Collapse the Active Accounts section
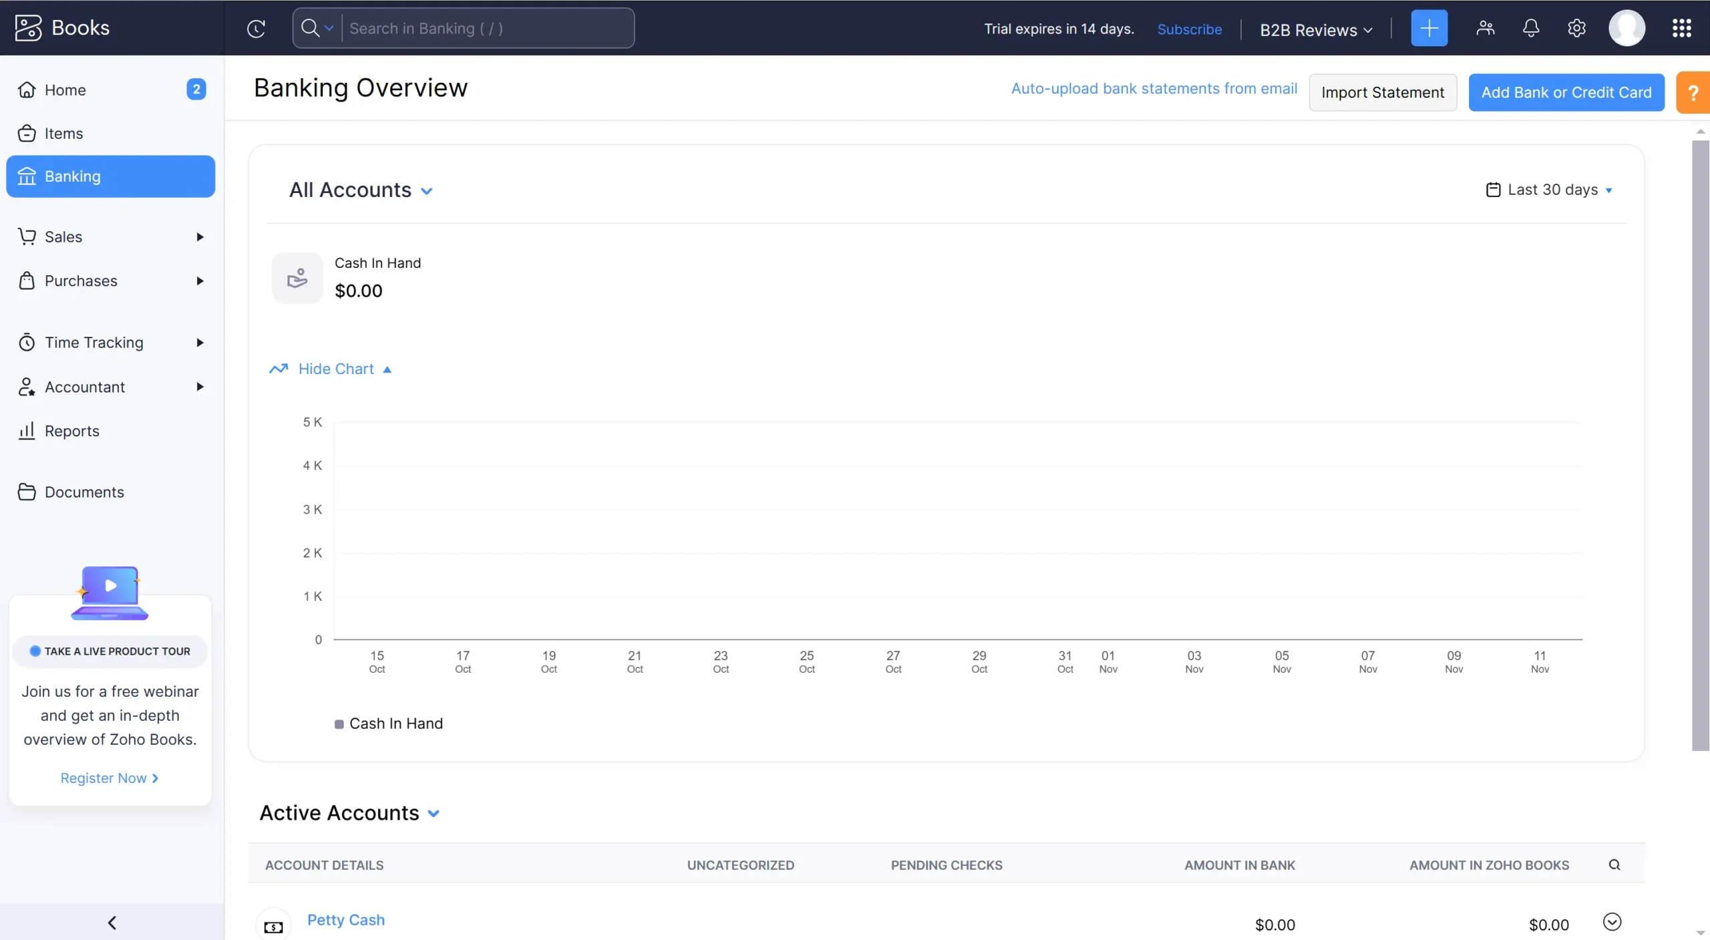Viewport: 1710px width, 940px height. [434, 814]
